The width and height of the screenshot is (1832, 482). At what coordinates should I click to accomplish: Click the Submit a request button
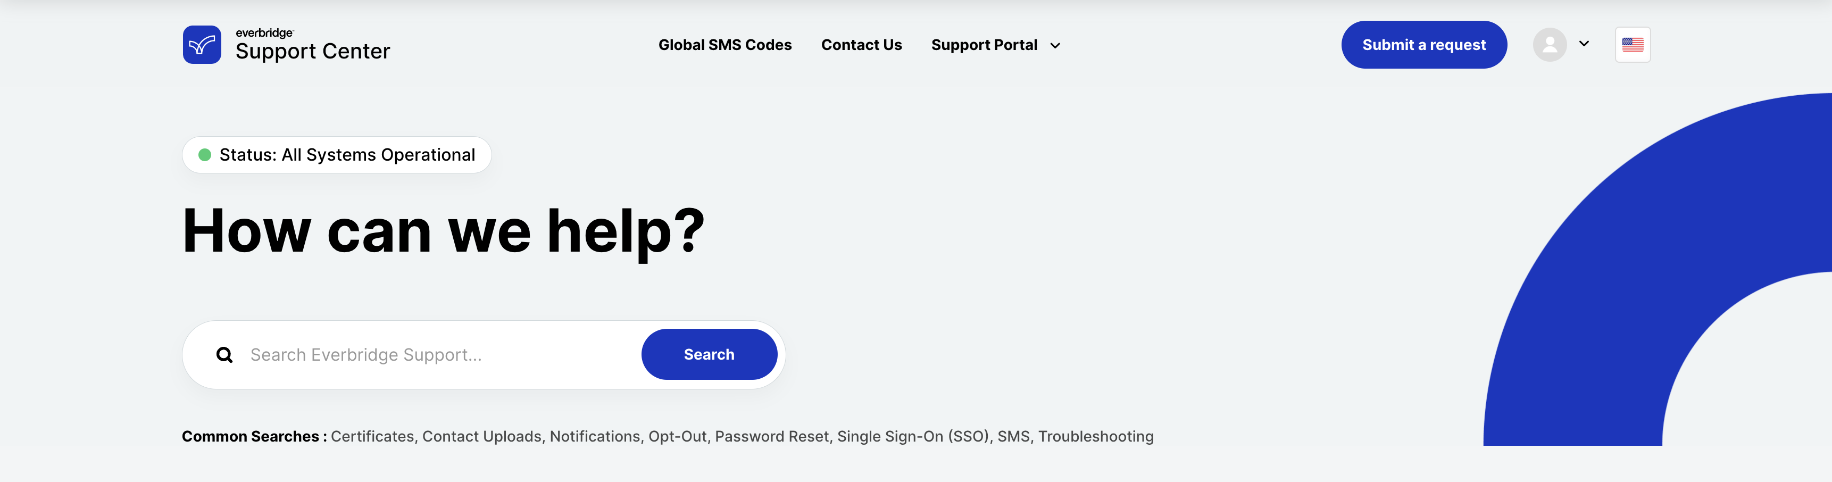pyautogui.click(x=1424, y=45)
